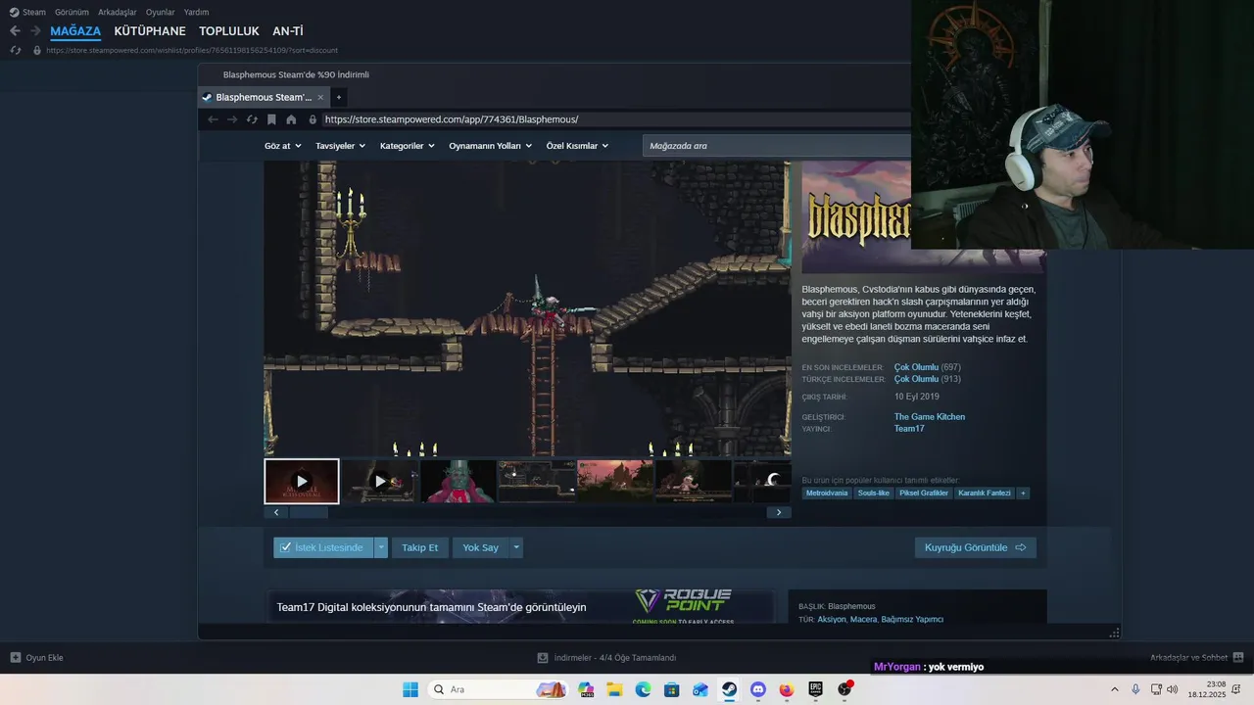Open the TOPLULUK tab
Screen dimensions: 1254x705
click(x=229, y=31)
